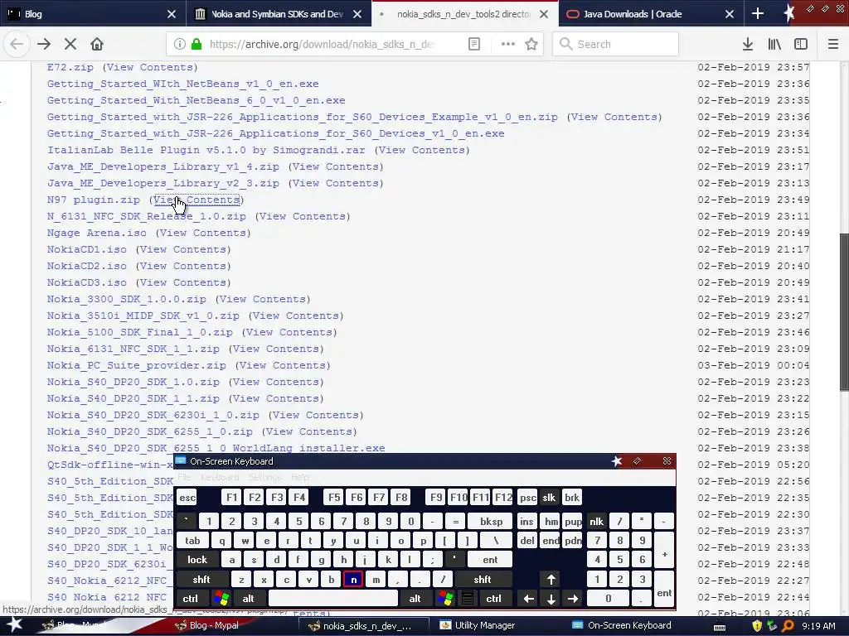Viewport: 849px width, 636px height.
Task: Toggle the left shft key on the keyboard
Action: [x=201, y=579]
